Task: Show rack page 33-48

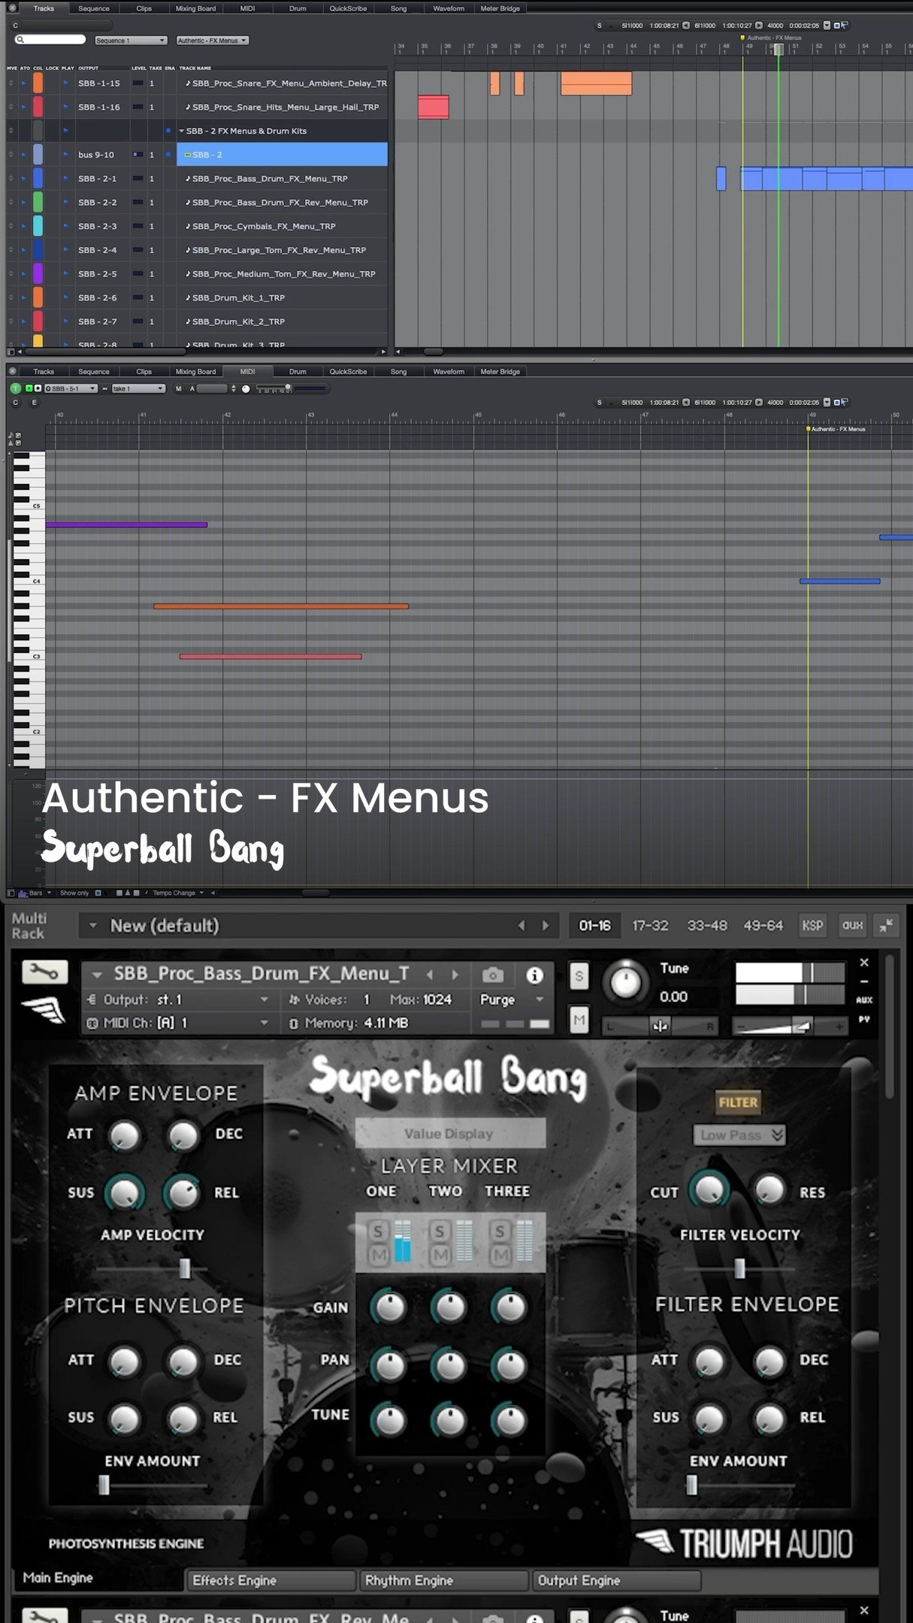Action: tap(707, 926)
